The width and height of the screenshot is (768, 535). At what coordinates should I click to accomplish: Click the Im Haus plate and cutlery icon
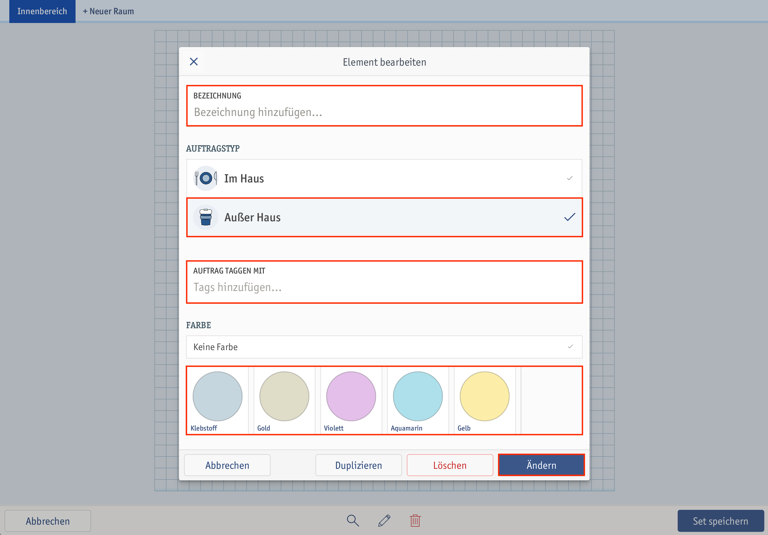coord(206,178)
